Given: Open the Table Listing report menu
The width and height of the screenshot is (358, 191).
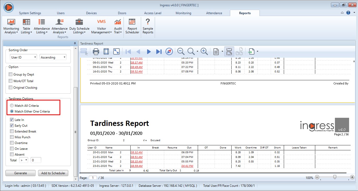Looking at the screenshot, I should point(26,26).
